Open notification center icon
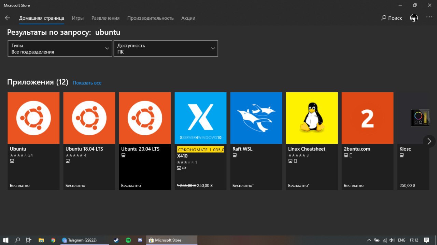The image size is (437, 245). [x=426, y=240]
